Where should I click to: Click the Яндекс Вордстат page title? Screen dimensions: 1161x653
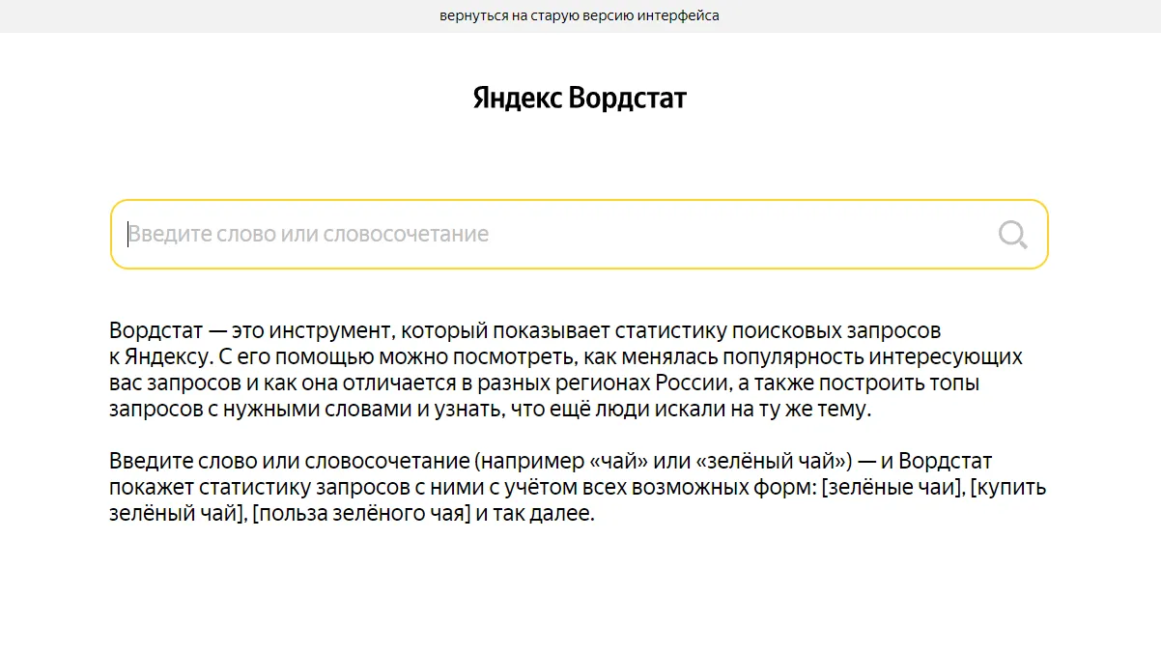(580, 99)
